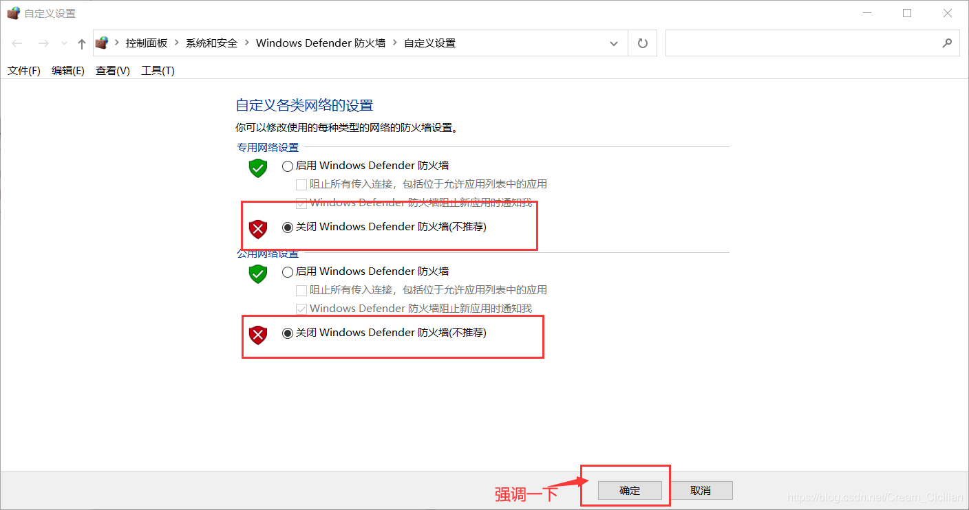Image resolution: width=969 pixels, height=510 pixels.
Task: Click the 确定 button
Action: click(x=630, y=490)
